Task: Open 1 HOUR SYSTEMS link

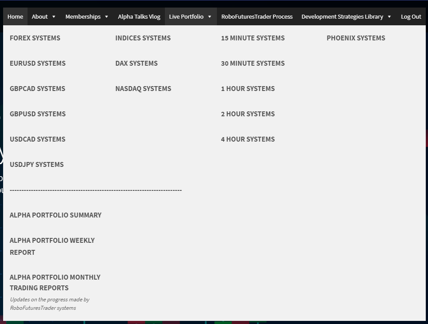Action: (x=248, y=89)
